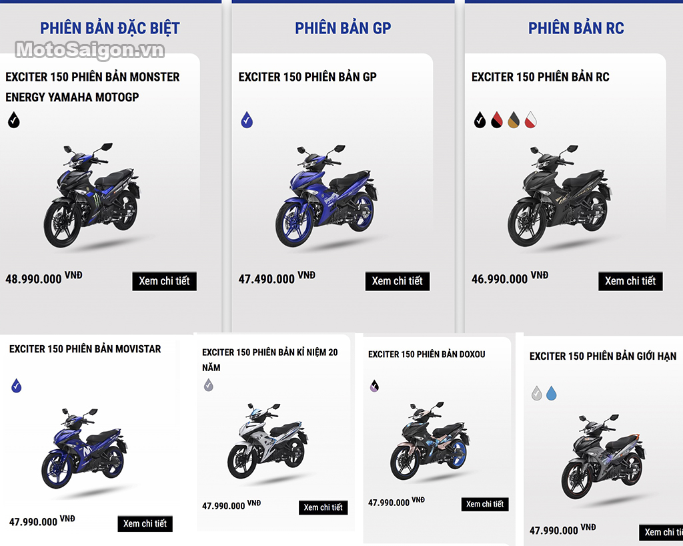Image resolution: width=683 pixels, height=546 pixels.
Task: Open the PHIÊN BẢN ĐẶC BIỆT tab
Action: [x=110, y=28]
